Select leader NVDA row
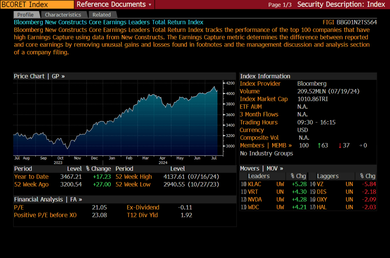This screenshot has height=258, width=390. coord(273,200)
